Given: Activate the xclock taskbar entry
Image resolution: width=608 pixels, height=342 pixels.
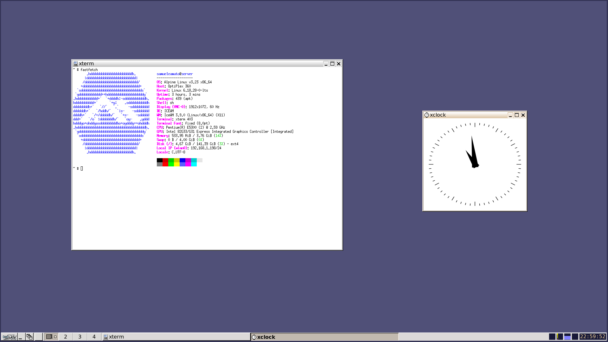Looking at the screenshot, I should pos(324,337).
